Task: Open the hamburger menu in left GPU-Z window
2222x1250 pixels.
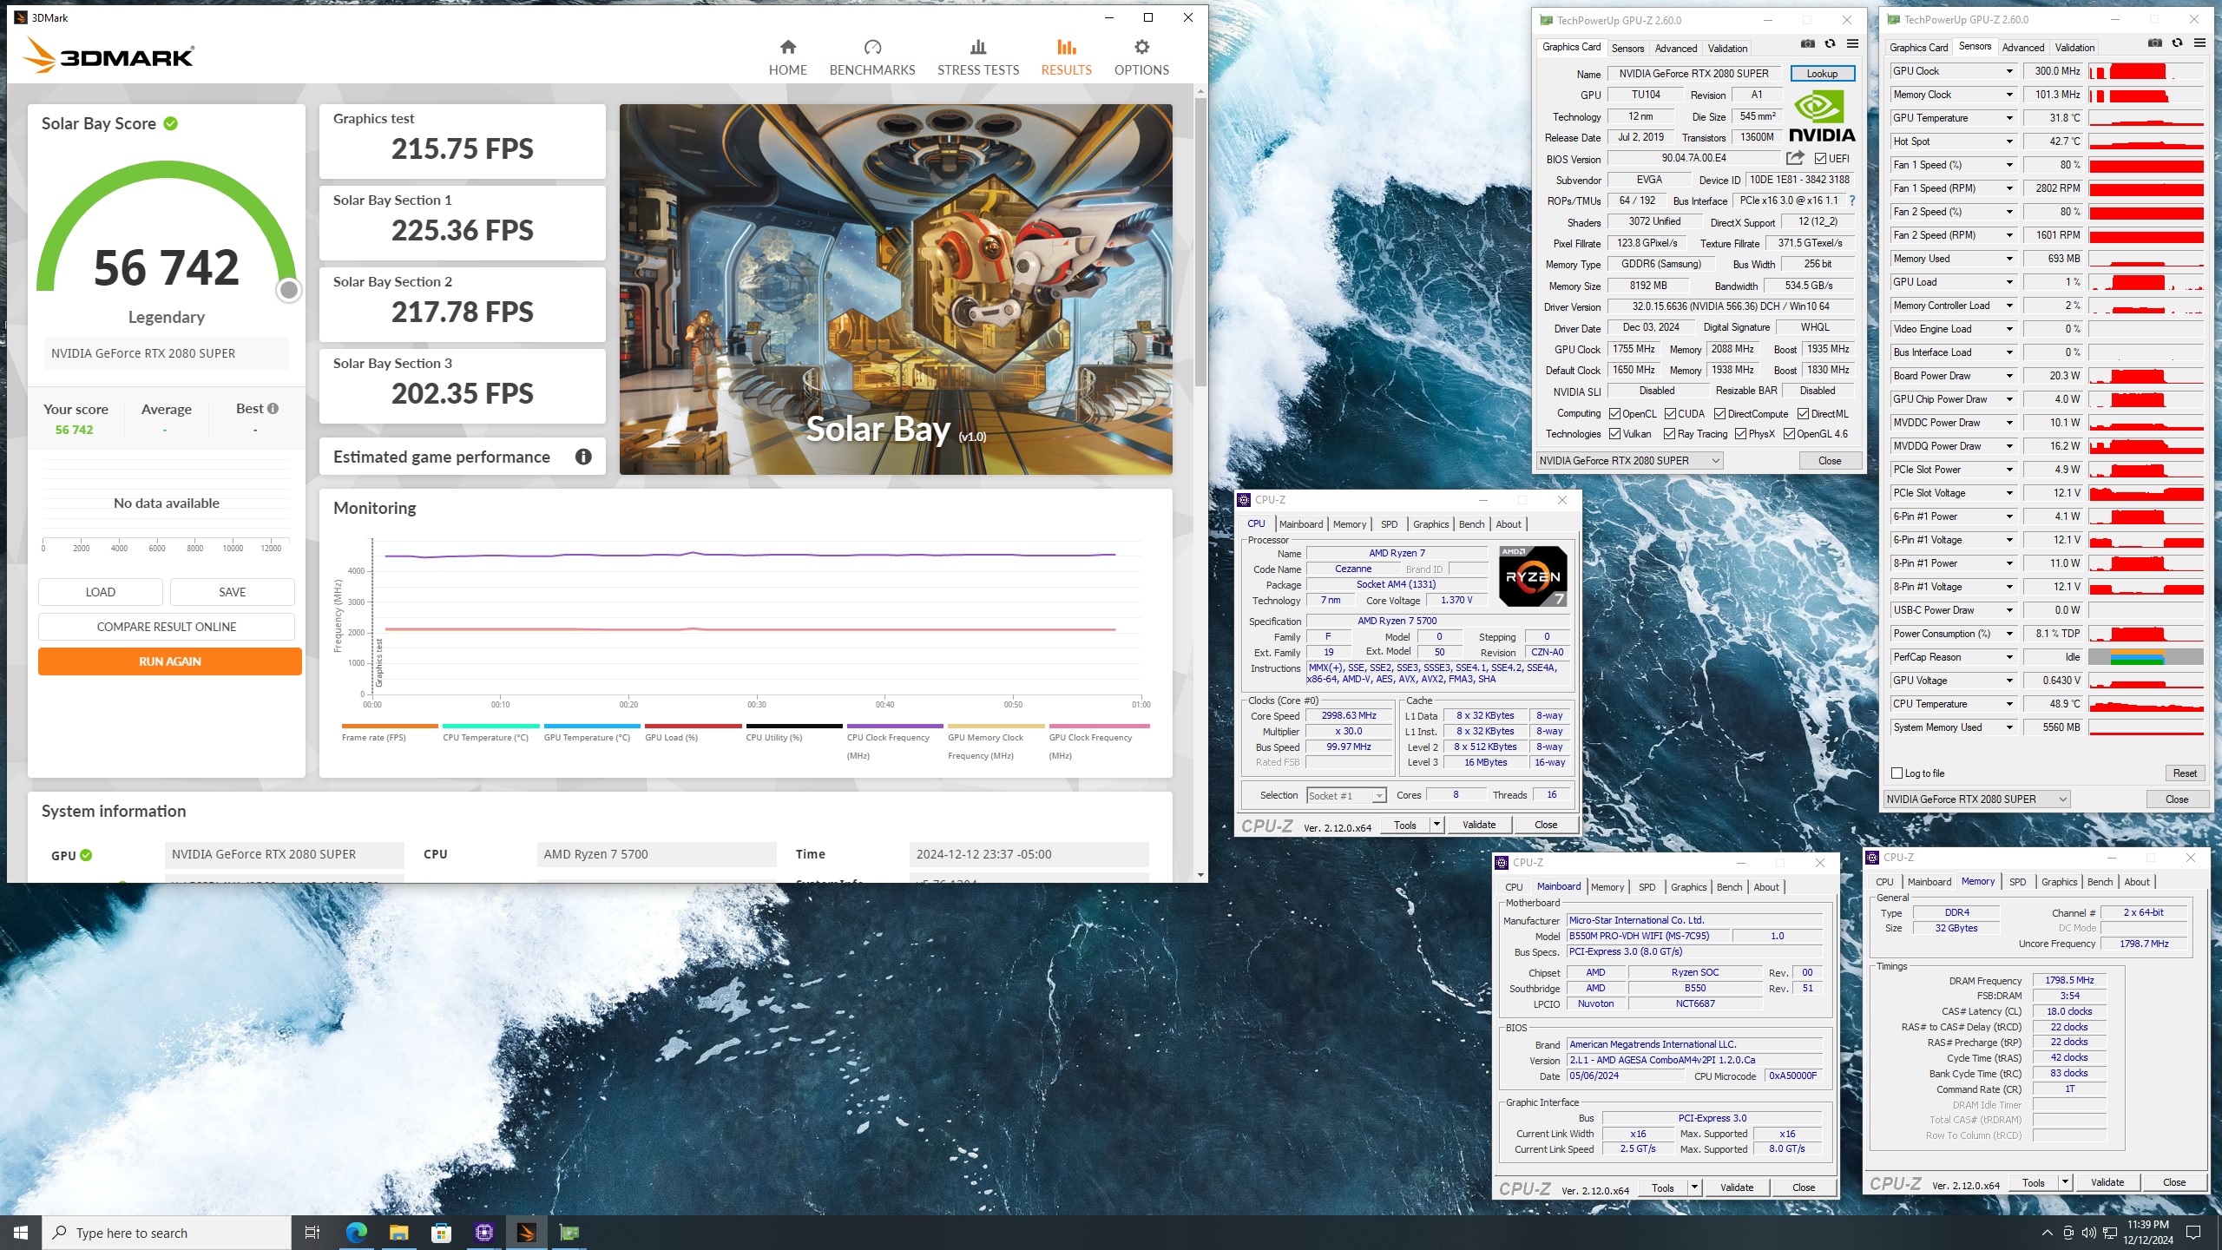Action: point(1852,44)
